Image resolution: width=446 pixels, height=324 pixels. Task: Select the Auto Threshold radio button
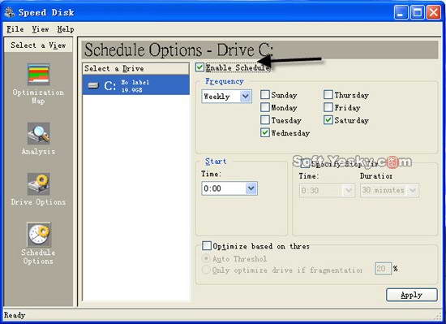click(206, 258)
